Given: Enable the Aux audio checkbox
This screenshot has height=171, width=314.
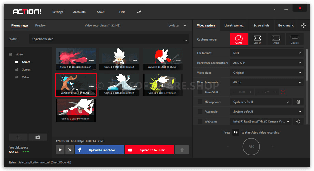Looking at the screenshot, I should (200, 112).
